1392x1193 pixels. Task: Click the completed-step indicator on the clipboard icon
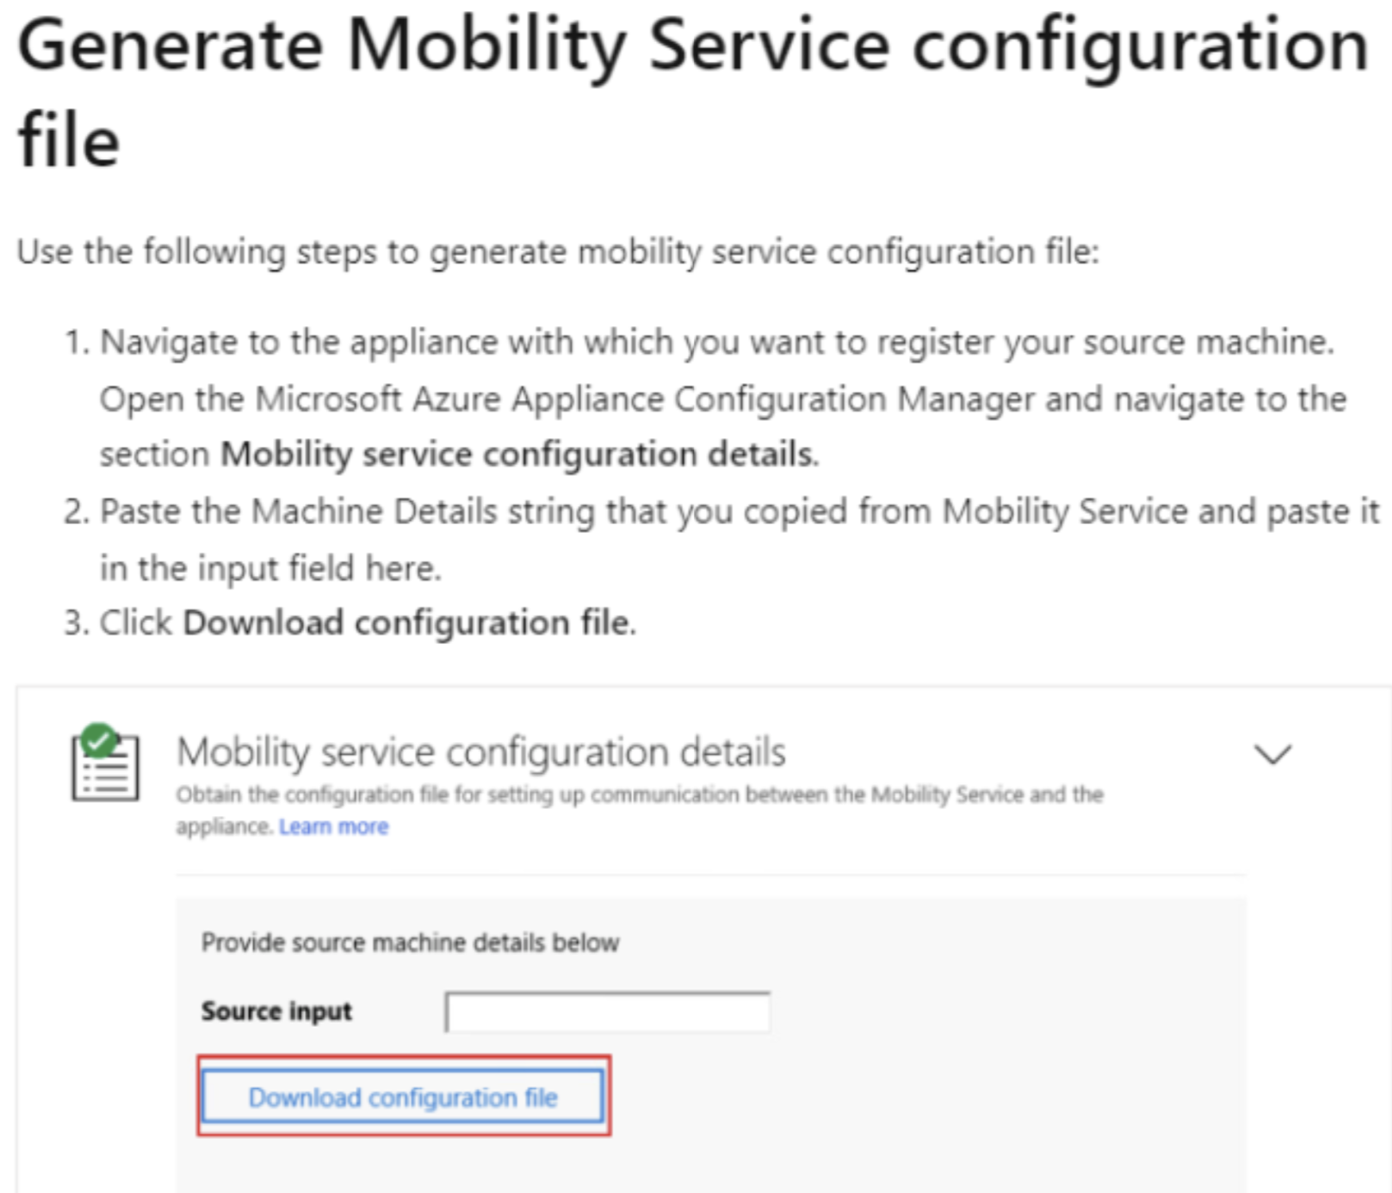pyautogui.click(x=97, y=741)
